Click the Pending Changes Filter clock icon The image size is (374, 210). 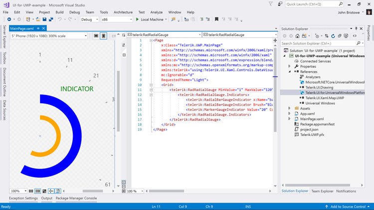click(x=317, y=36)
